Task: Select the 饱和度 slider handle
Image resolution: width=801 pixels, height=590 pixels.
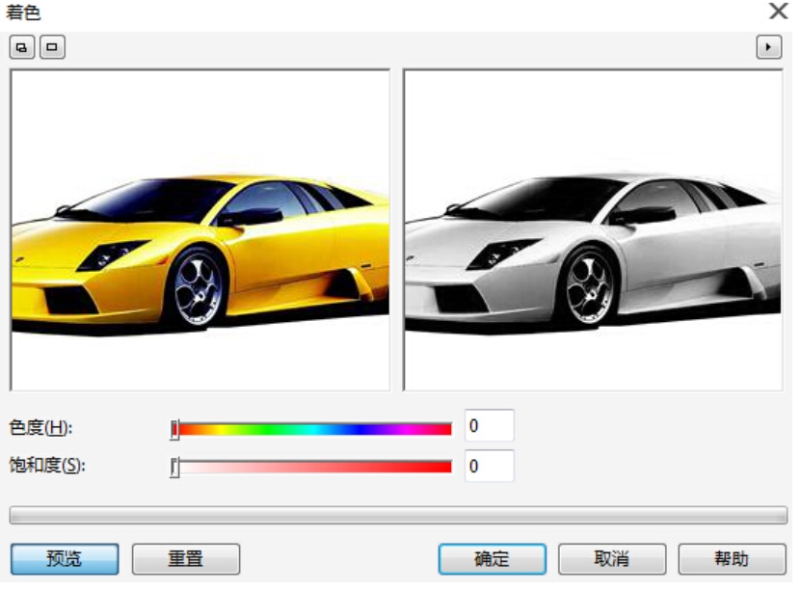Action: pos(174,468)
